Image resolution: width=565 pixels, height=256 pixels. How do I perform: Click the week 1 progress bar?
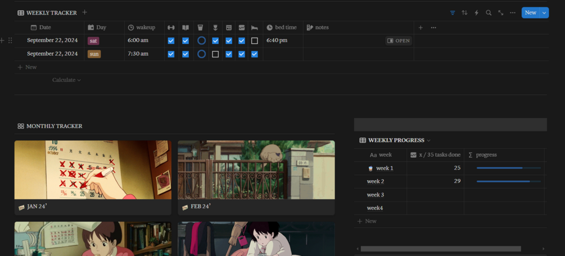click(x=508, y=168)
